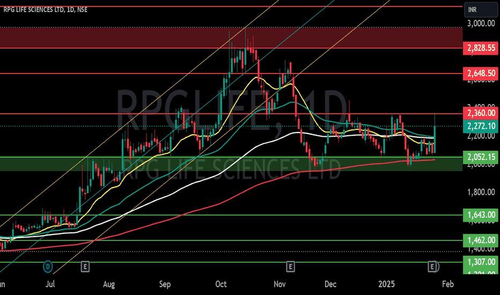Click the Jul label on time axis

click(50, 284)
